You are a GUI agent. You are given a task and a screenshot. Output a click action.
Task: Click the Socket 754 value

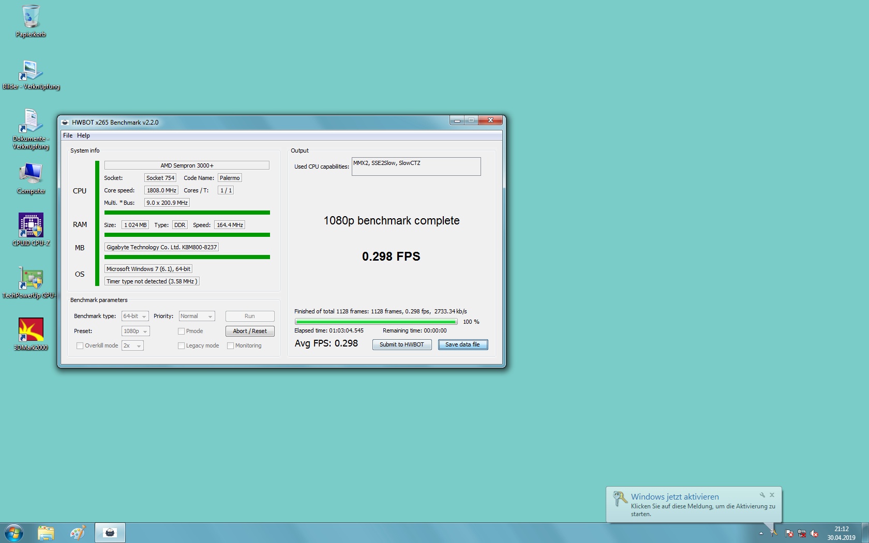pos(160,178)
